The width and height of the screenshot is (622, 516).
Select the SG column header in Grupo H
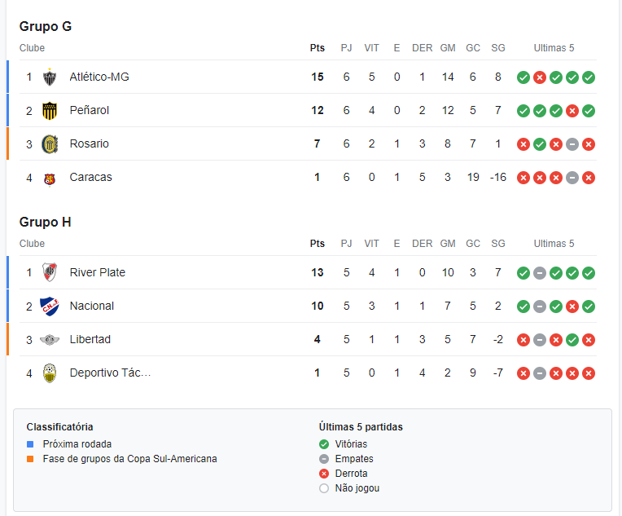[498, 244]
